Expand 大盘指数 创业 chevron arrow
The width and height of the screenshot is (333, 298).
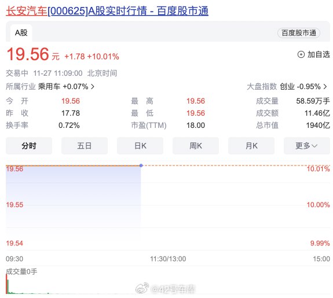point(325,86)
